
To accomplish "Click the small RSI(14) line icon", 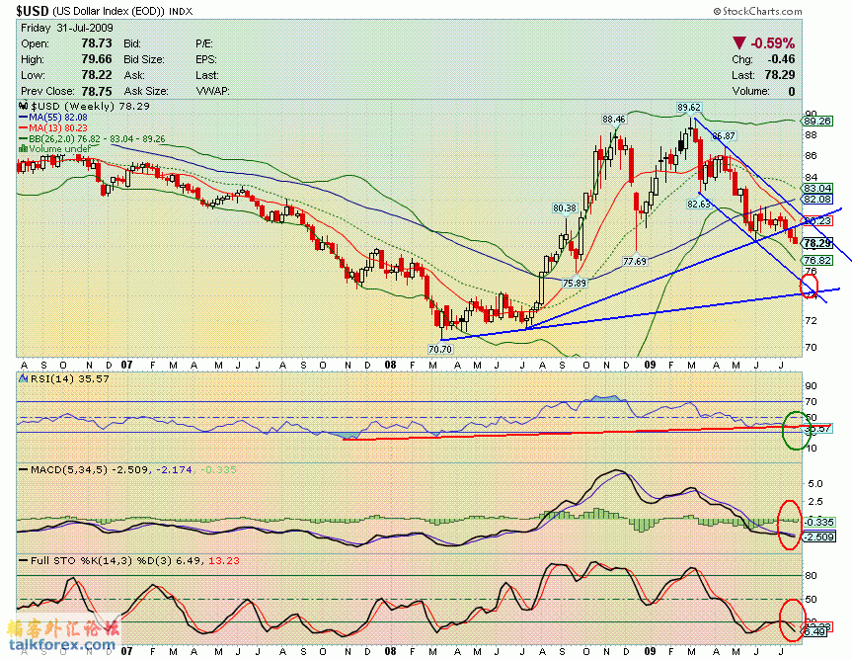I will coord(24,378).
